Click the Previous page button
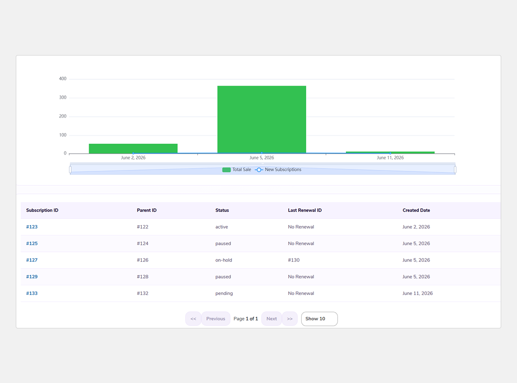This screenshot has width=517, height=383. point(215,319)
